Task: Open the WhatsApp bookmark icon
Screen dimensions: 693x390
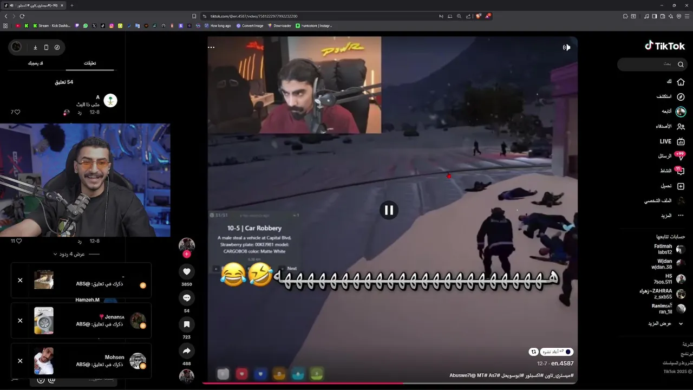Action: tap(85, 25)
